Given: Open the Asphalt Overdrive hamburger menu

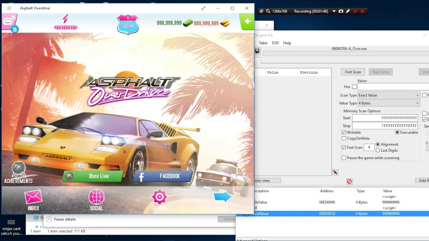Looking at the screenshot, I should [x=9, y=8].
